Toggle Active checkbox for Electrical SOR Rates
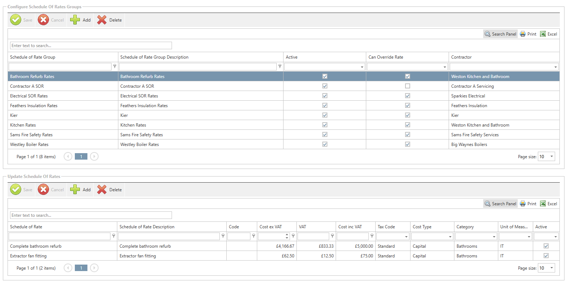 325,96
